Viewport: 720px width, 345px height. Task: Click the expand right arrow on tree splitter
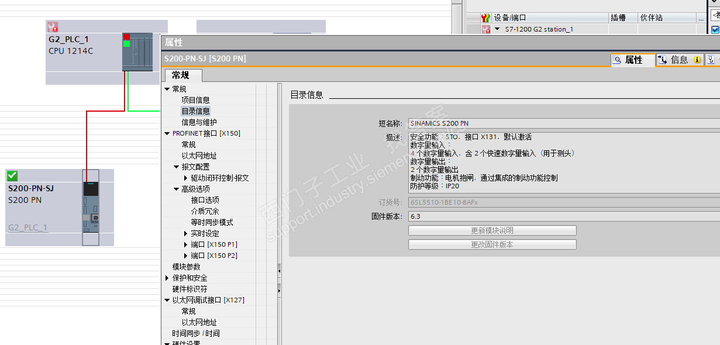[279, 289]
